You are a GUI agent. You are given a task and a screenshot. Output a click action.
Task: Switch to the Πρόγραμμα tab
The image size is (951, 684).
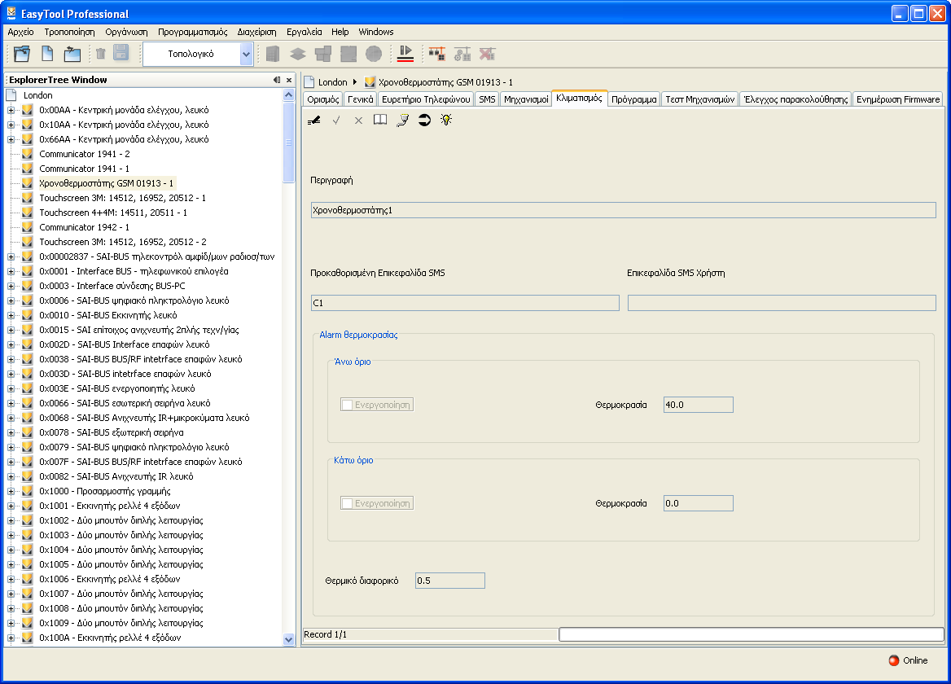633,99
